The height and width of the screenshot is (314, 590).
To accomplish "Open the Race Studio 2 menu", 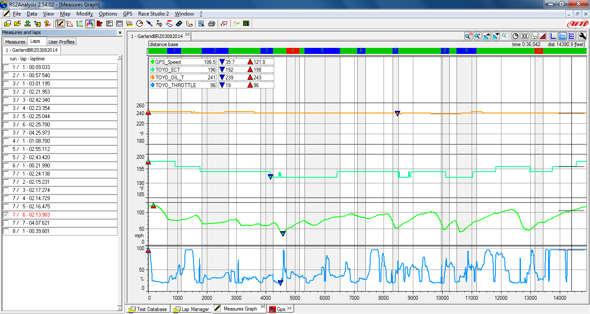I will pyautogui.click(x=153, y=14).
